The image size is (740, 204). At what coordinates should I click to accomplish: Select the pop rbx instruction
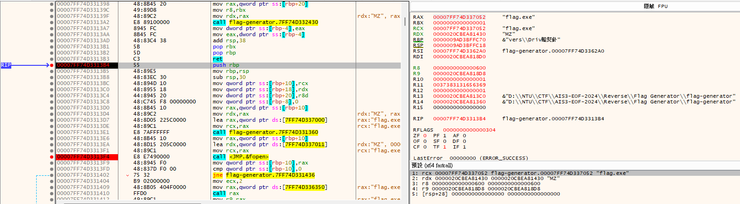click(224, 47)
